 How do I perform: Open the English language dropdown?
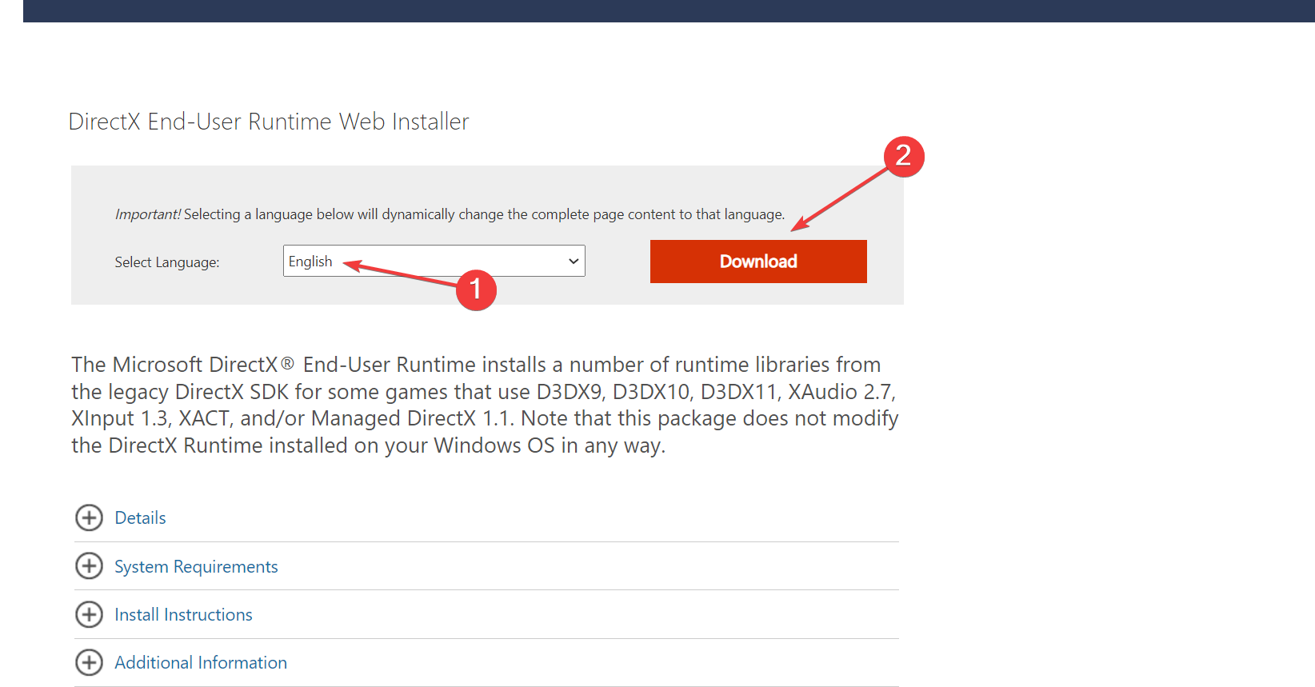point(432,262)
